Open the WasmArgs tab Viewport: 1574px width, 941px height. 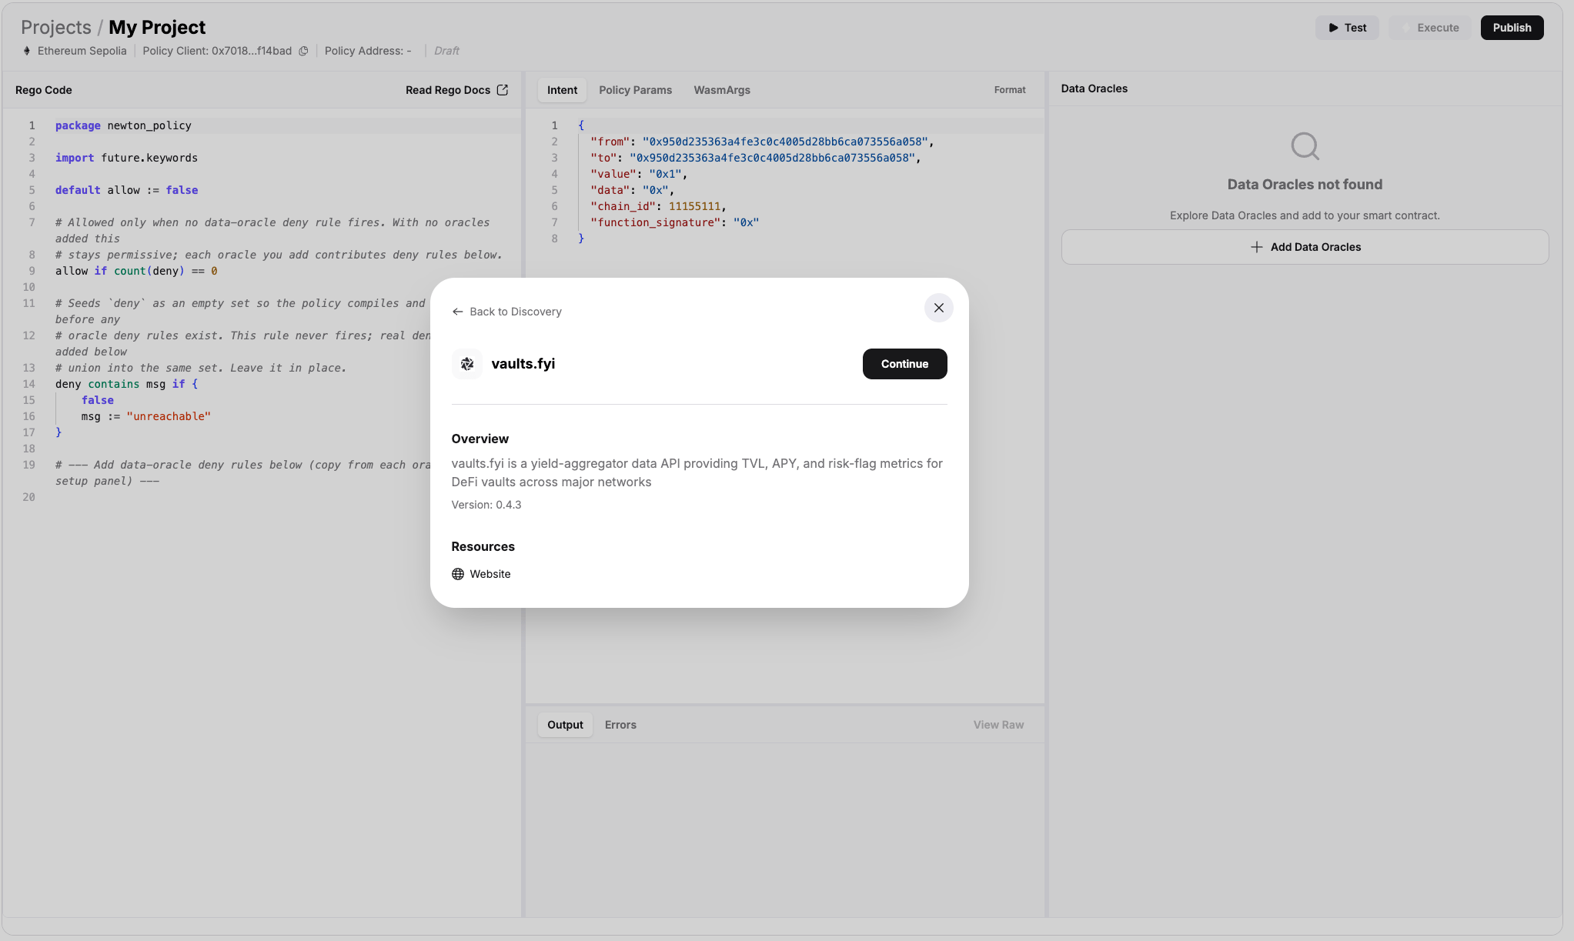722,90
